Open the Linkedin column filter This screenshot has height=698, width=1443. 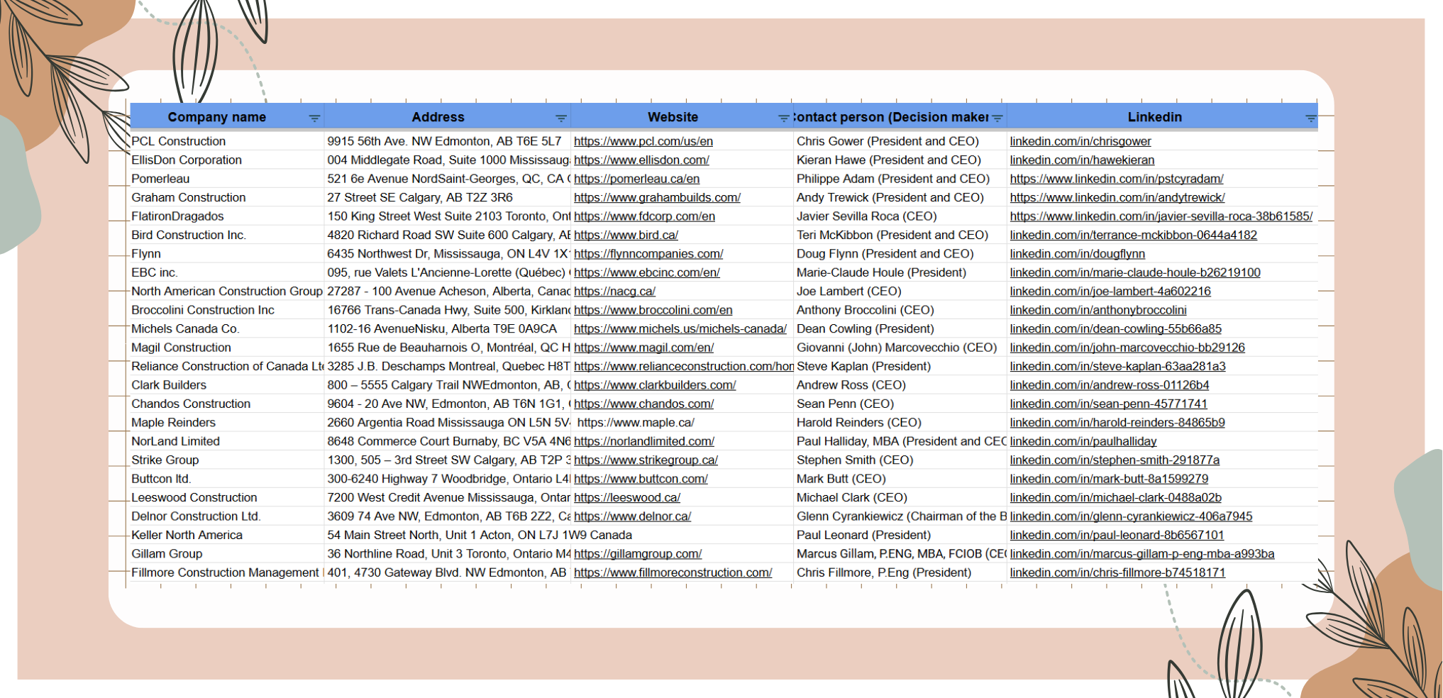[1310, 118]
